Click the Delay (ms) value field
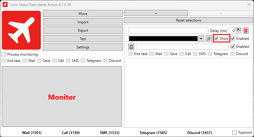Image resolution: width=254 pixels, height=137 pixels. pyautogui.click(x=232, y=31)
